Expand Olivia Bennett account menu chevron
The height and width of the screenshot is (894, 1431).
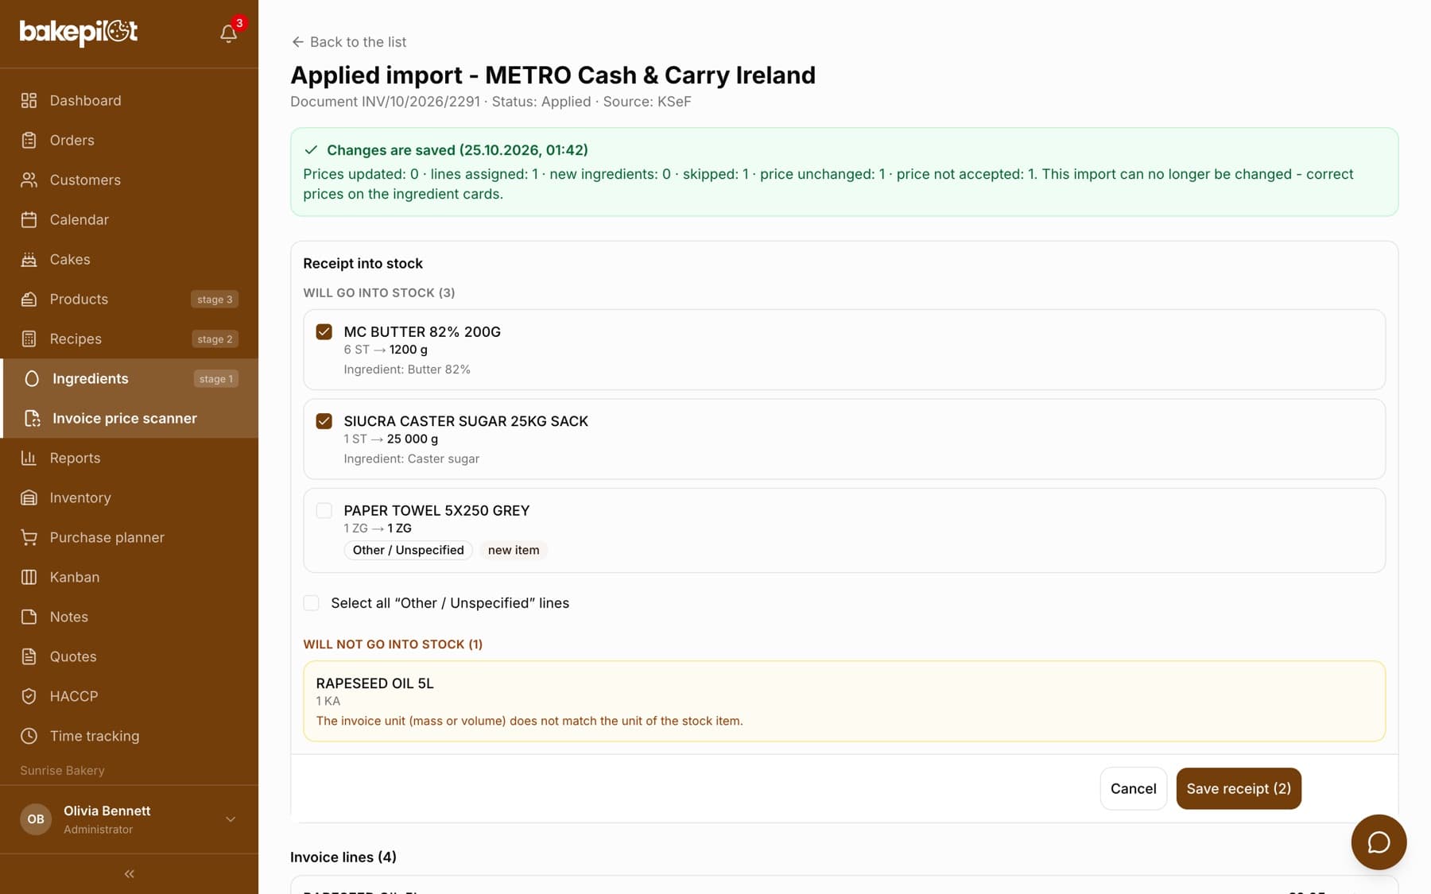coord(231,819)
